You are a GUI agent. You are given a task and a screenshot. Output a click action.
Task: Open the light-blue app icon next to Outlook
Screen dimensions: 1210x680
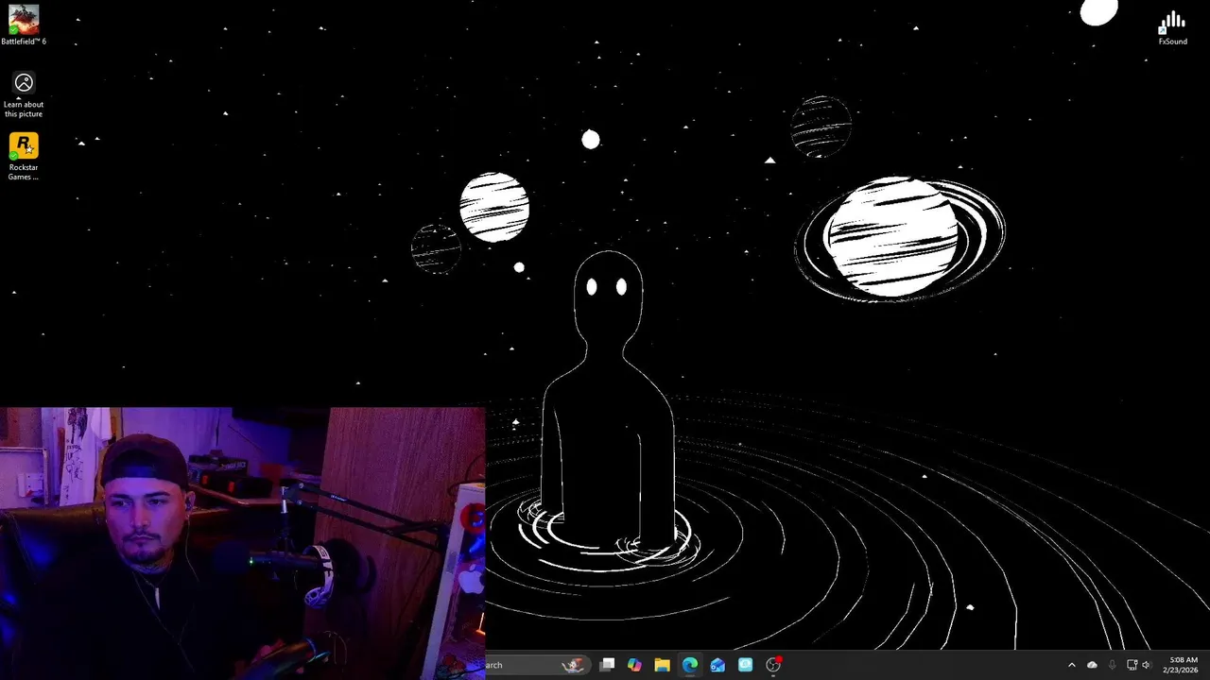click(x=745, y=665)
